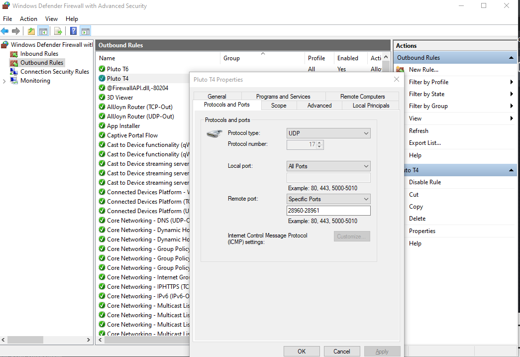This screenshot has height=357, width=520.
Task: Click Refresh in Actions pane
Action: (x=418, y=131)
